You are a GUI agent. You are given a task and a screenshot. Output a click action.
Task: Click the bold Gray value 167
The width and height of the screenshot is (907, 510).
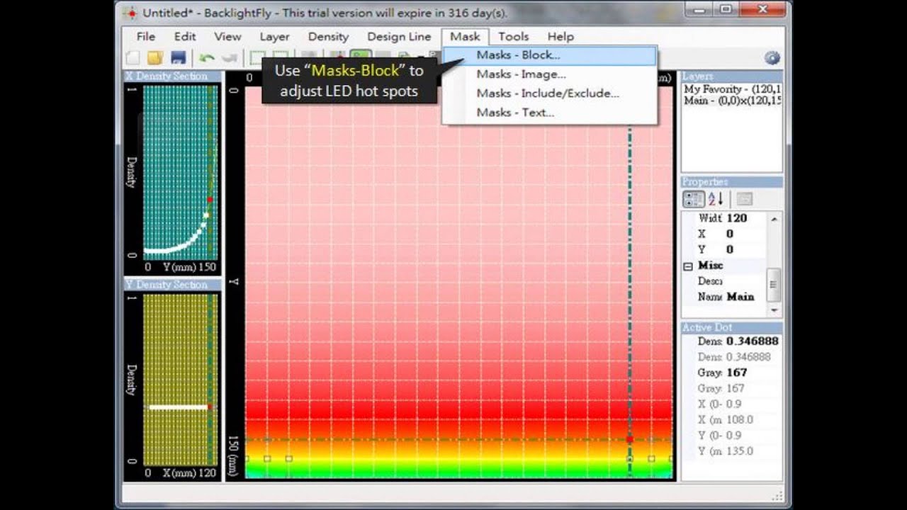click(x=736, y=373)
